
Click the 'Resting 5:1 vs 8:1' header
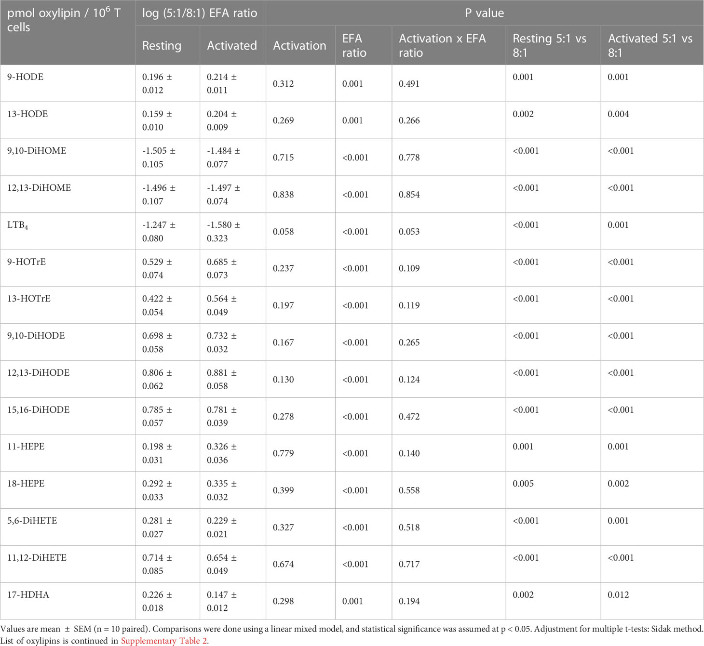549,46
